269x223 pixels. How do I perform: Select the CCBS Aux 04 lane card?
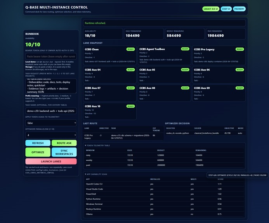point(110,75)
